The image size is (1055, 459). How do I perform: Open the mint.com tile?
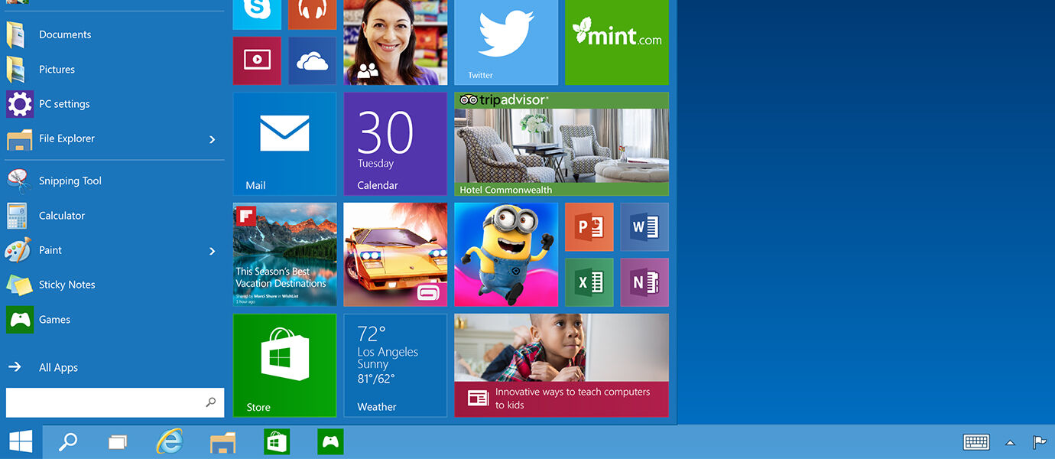click(x=617, y=42)
